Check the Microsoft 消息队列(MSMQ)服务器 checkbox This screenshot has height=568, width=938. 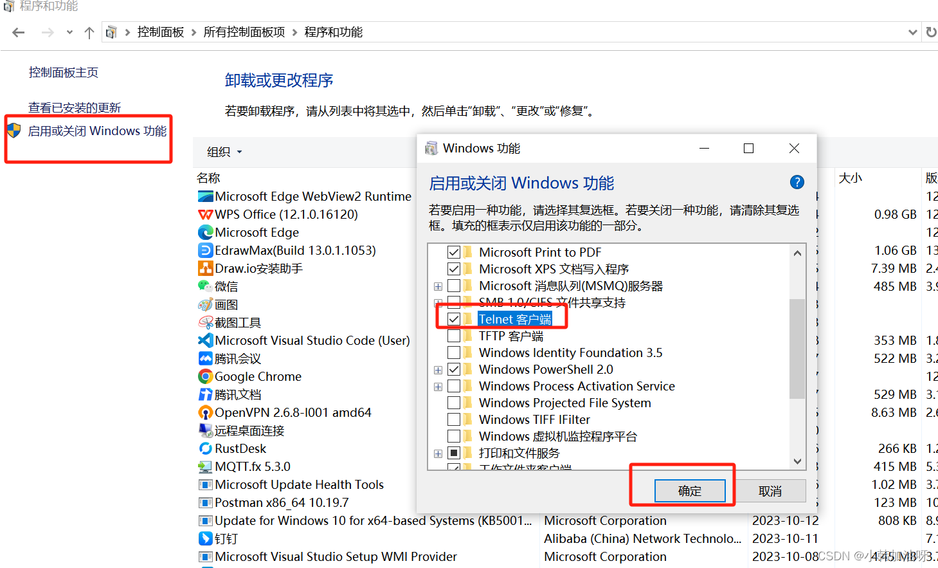[x=454, y=286]
